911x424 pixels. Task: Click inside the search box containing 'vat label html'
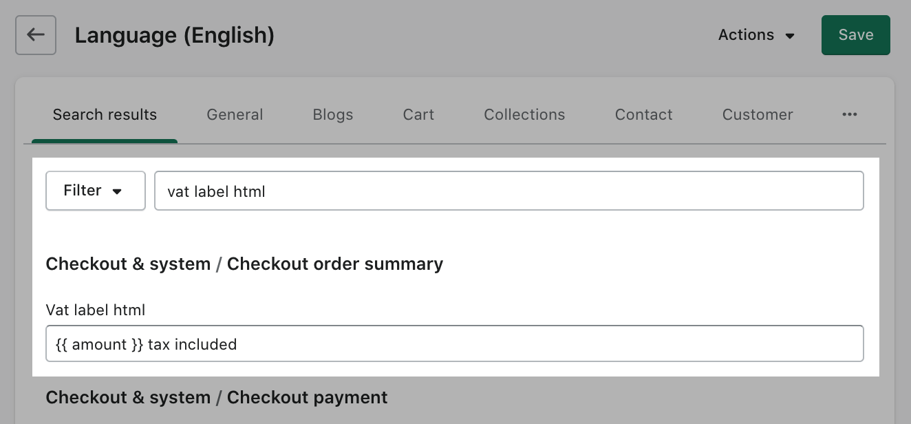[x=509, y=191]
